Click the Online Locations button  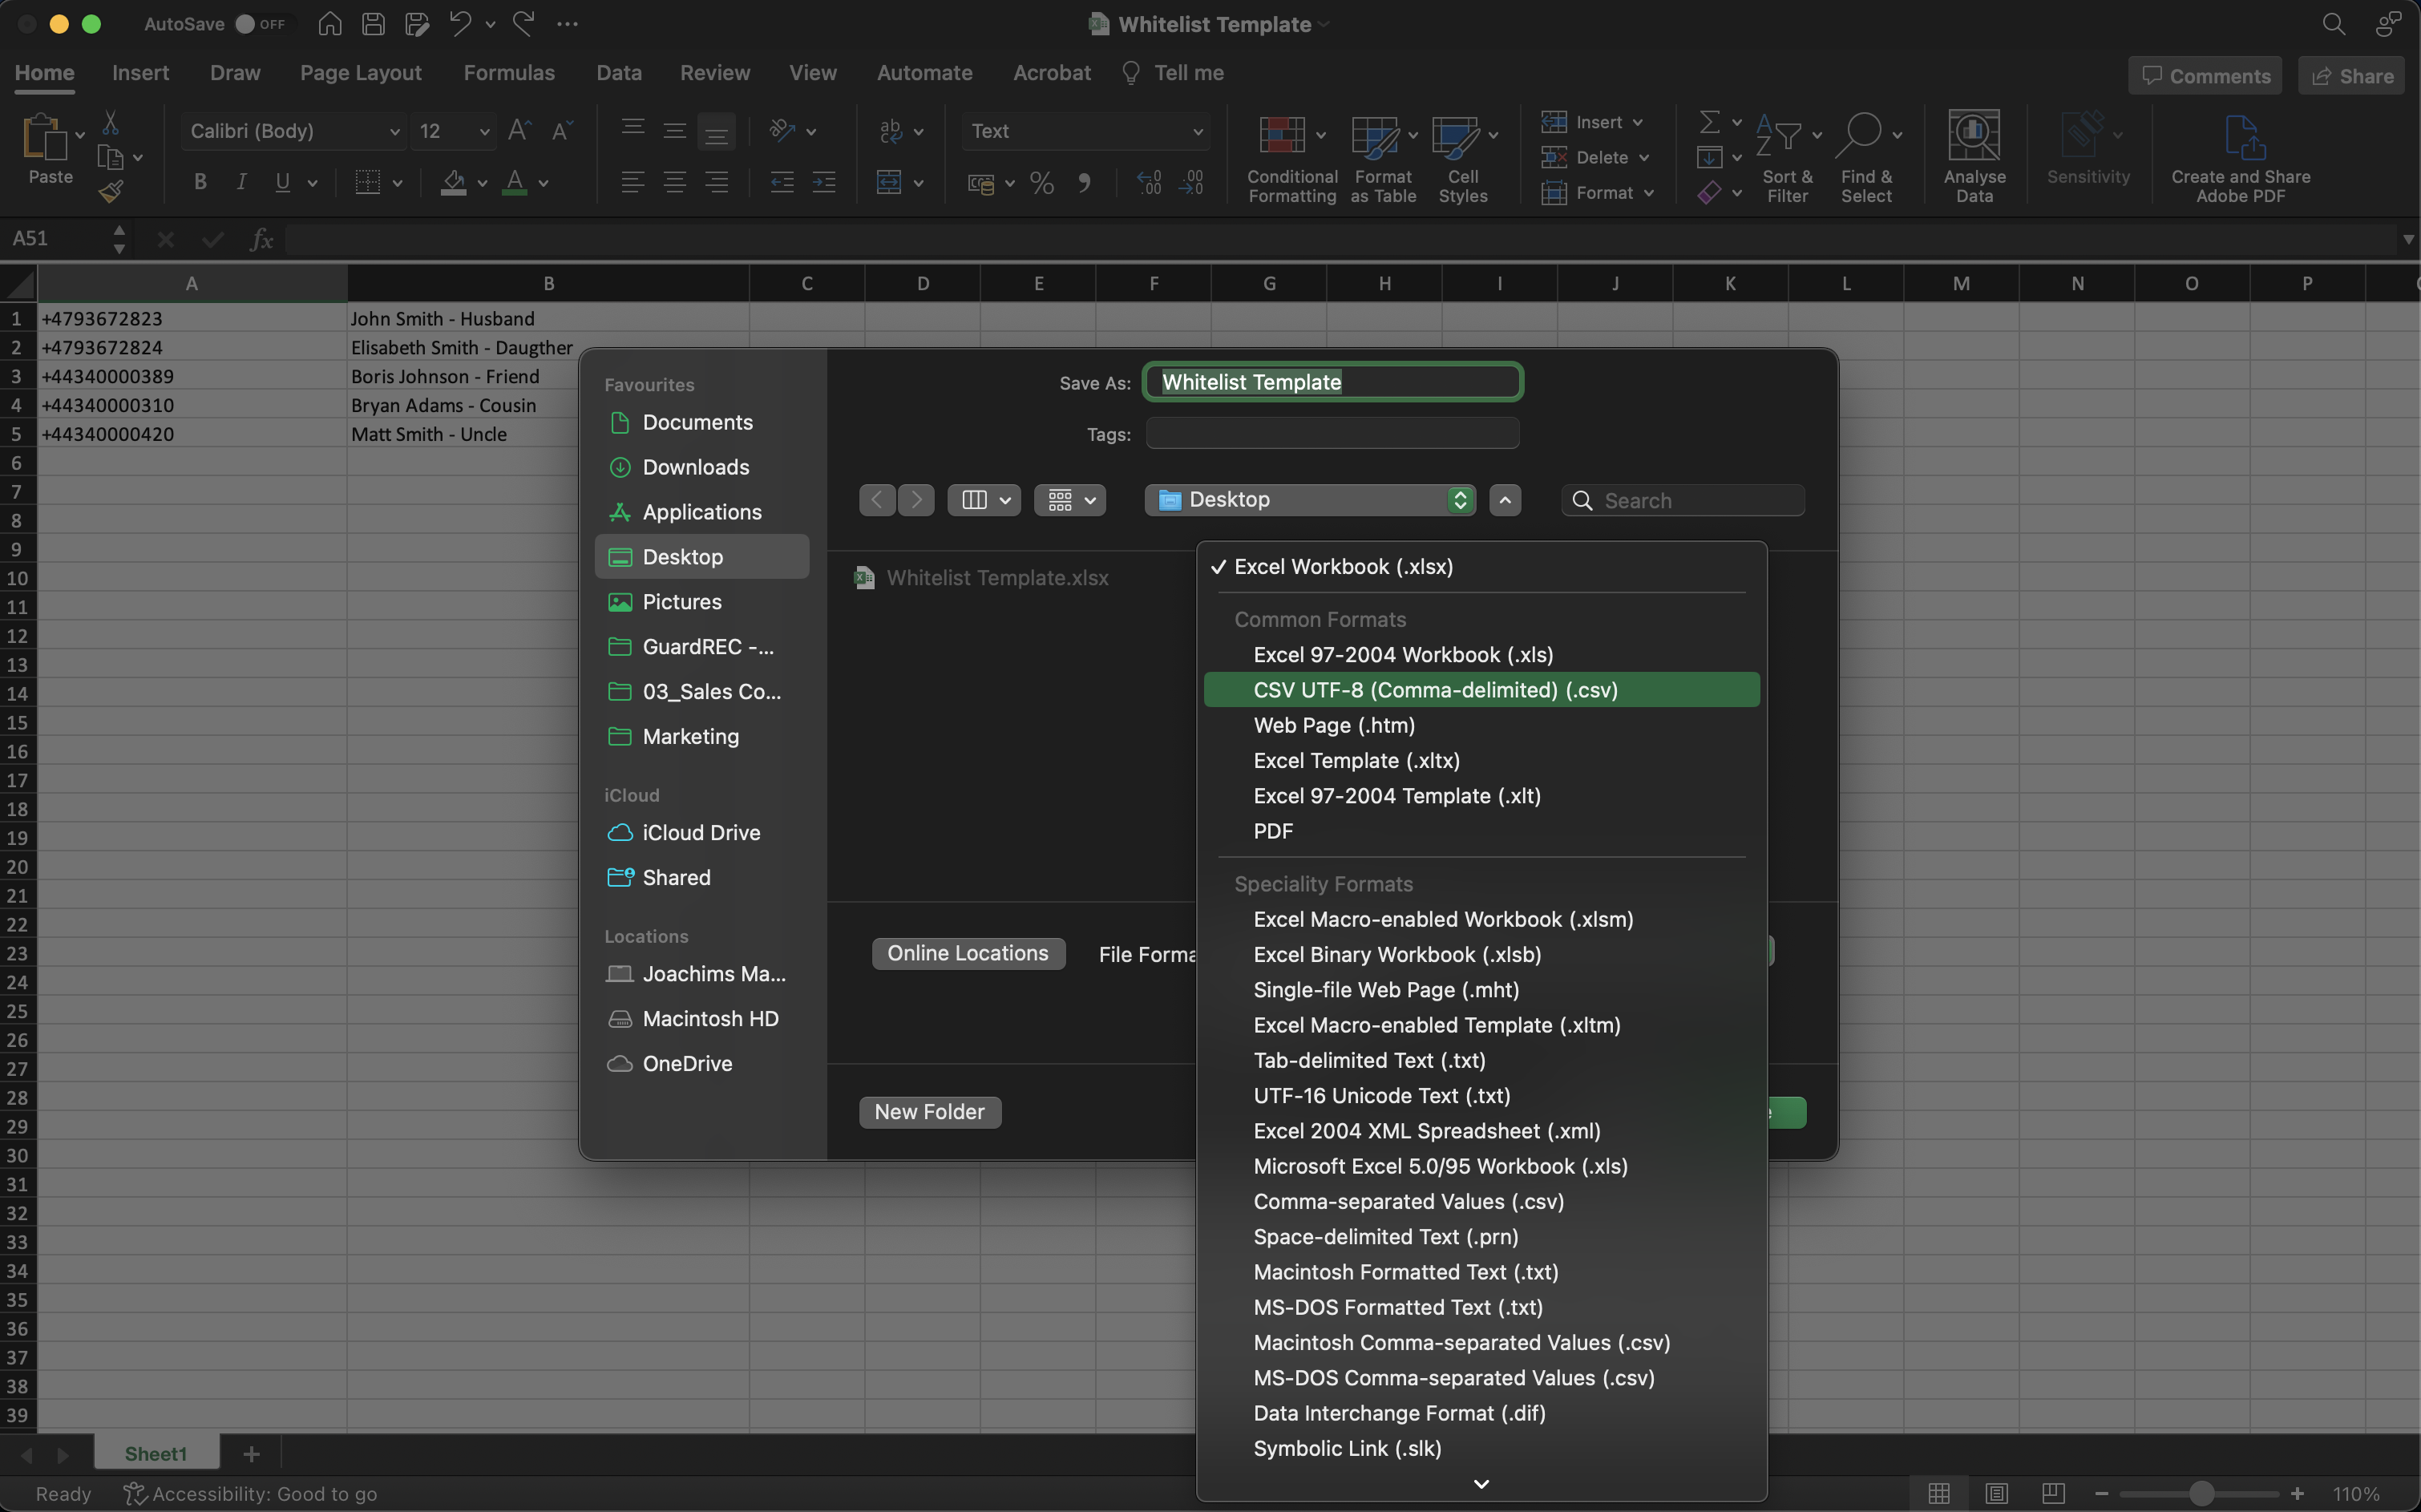(967, 953)
